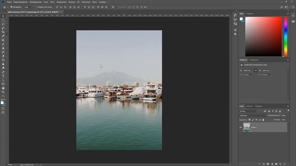The height and width of the screenshot is (166, 296).
Task: Select the Rectangle shape tool
Action: tap(3, 84)
